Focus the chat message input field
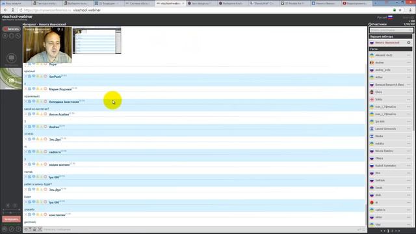 coord(199,229)
